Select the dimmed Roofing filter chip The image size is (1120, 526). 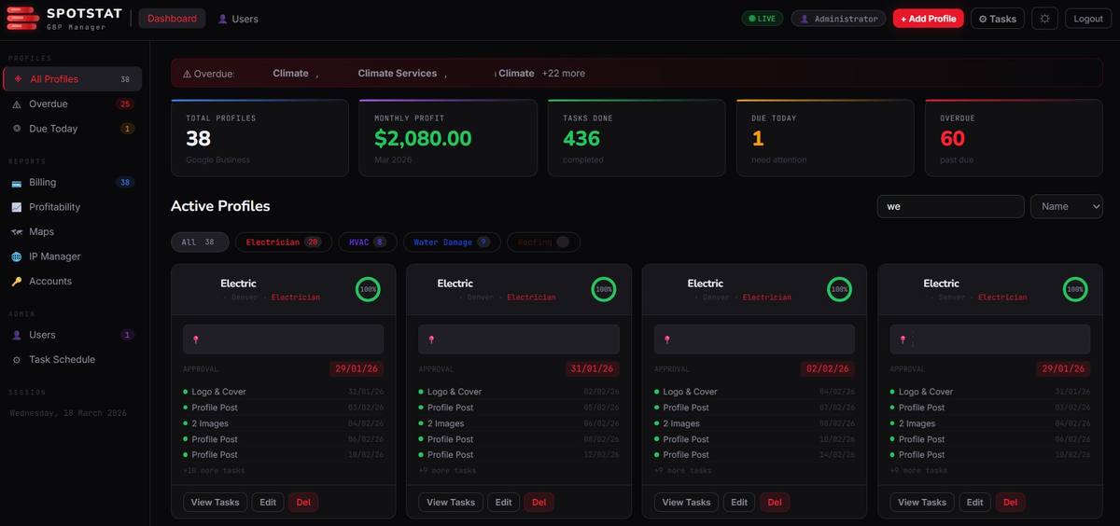click(543, 242)
